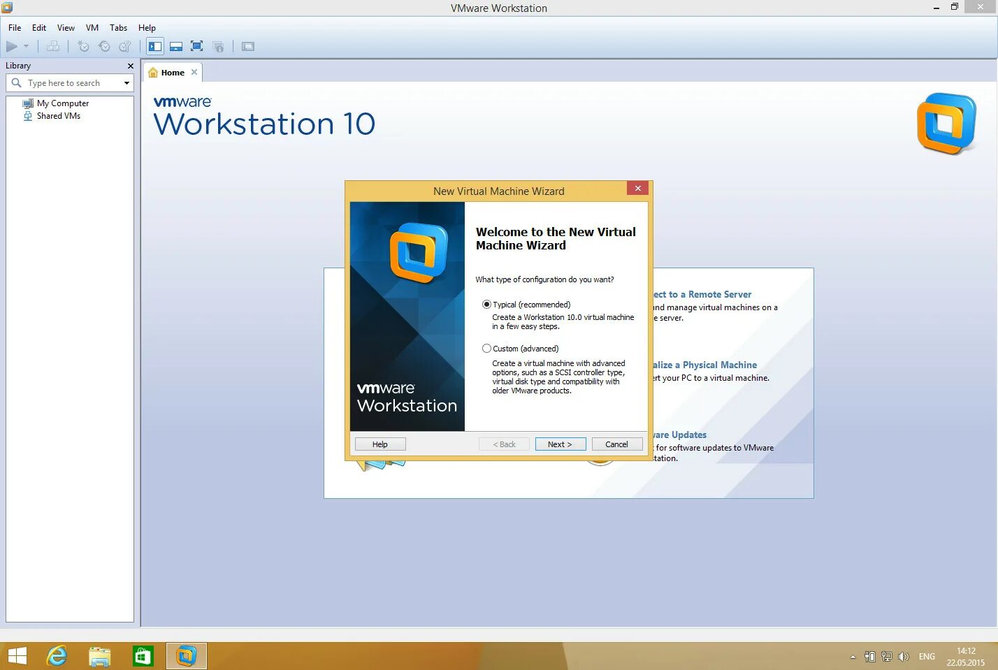The height and width of the screenshot is (670, 998).
Task: Open File Explorer from the taskbar
Action: (x=100, y=657)
